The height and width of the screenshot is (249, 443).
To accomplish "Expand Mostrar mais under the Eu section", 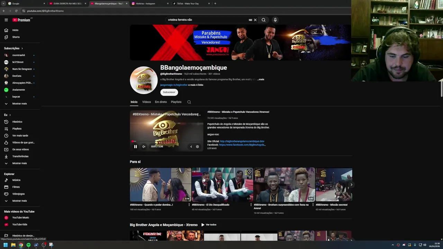I will click(x=20, y=163).
